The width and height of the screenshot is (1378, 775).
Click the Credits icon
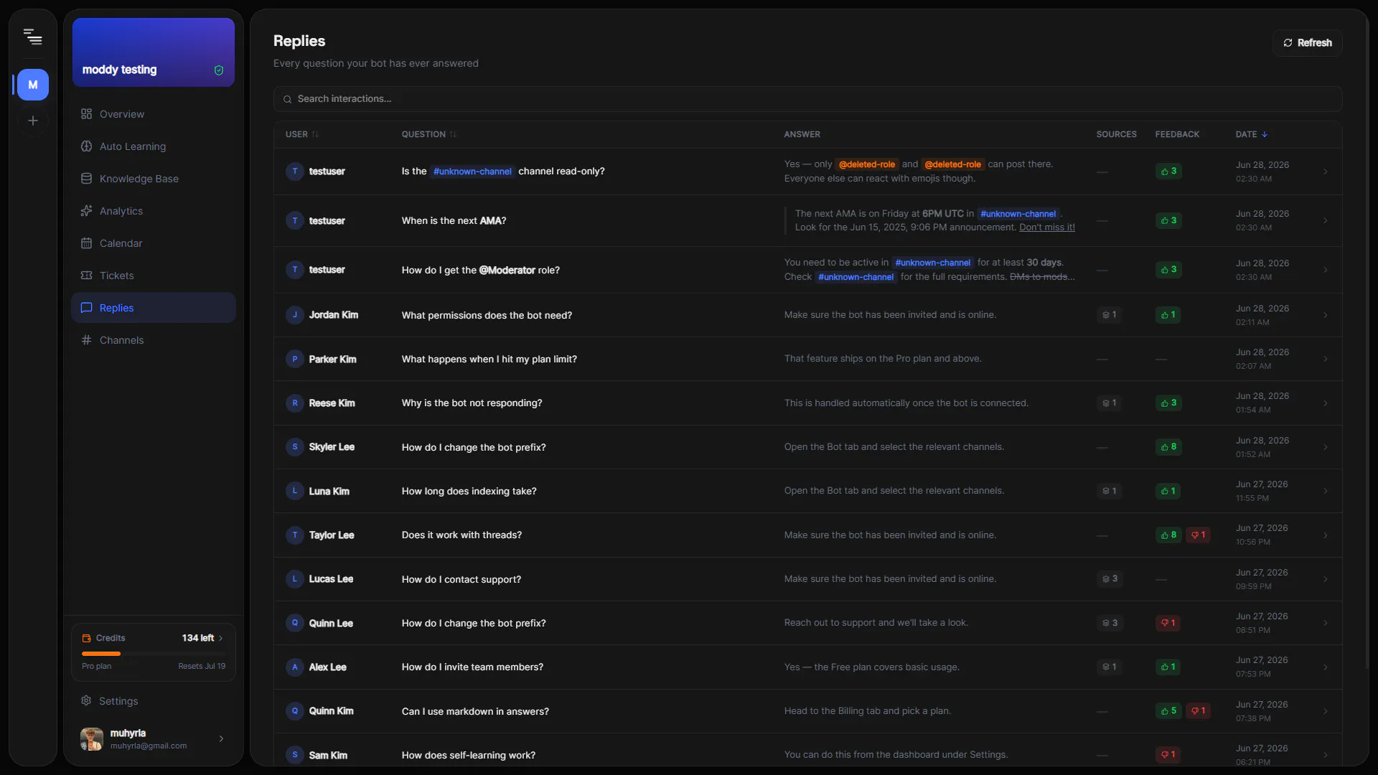point(86,638)
